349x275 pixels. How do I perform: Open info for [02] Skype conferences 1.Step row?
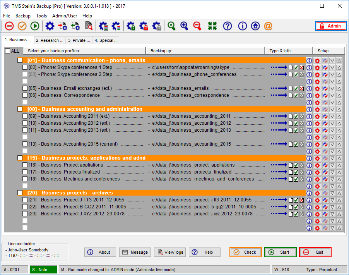pyautogui.click(x=309, y=68)
